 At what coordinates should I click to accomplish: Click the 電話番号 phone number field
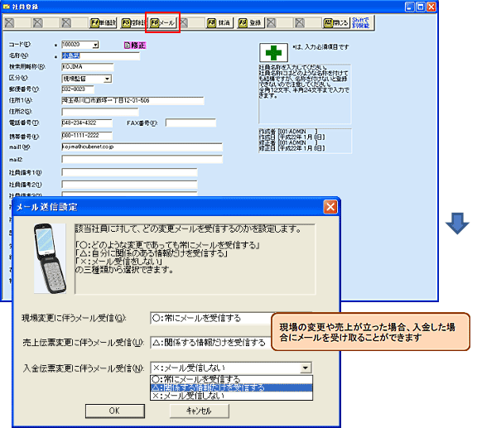point(87,123)
